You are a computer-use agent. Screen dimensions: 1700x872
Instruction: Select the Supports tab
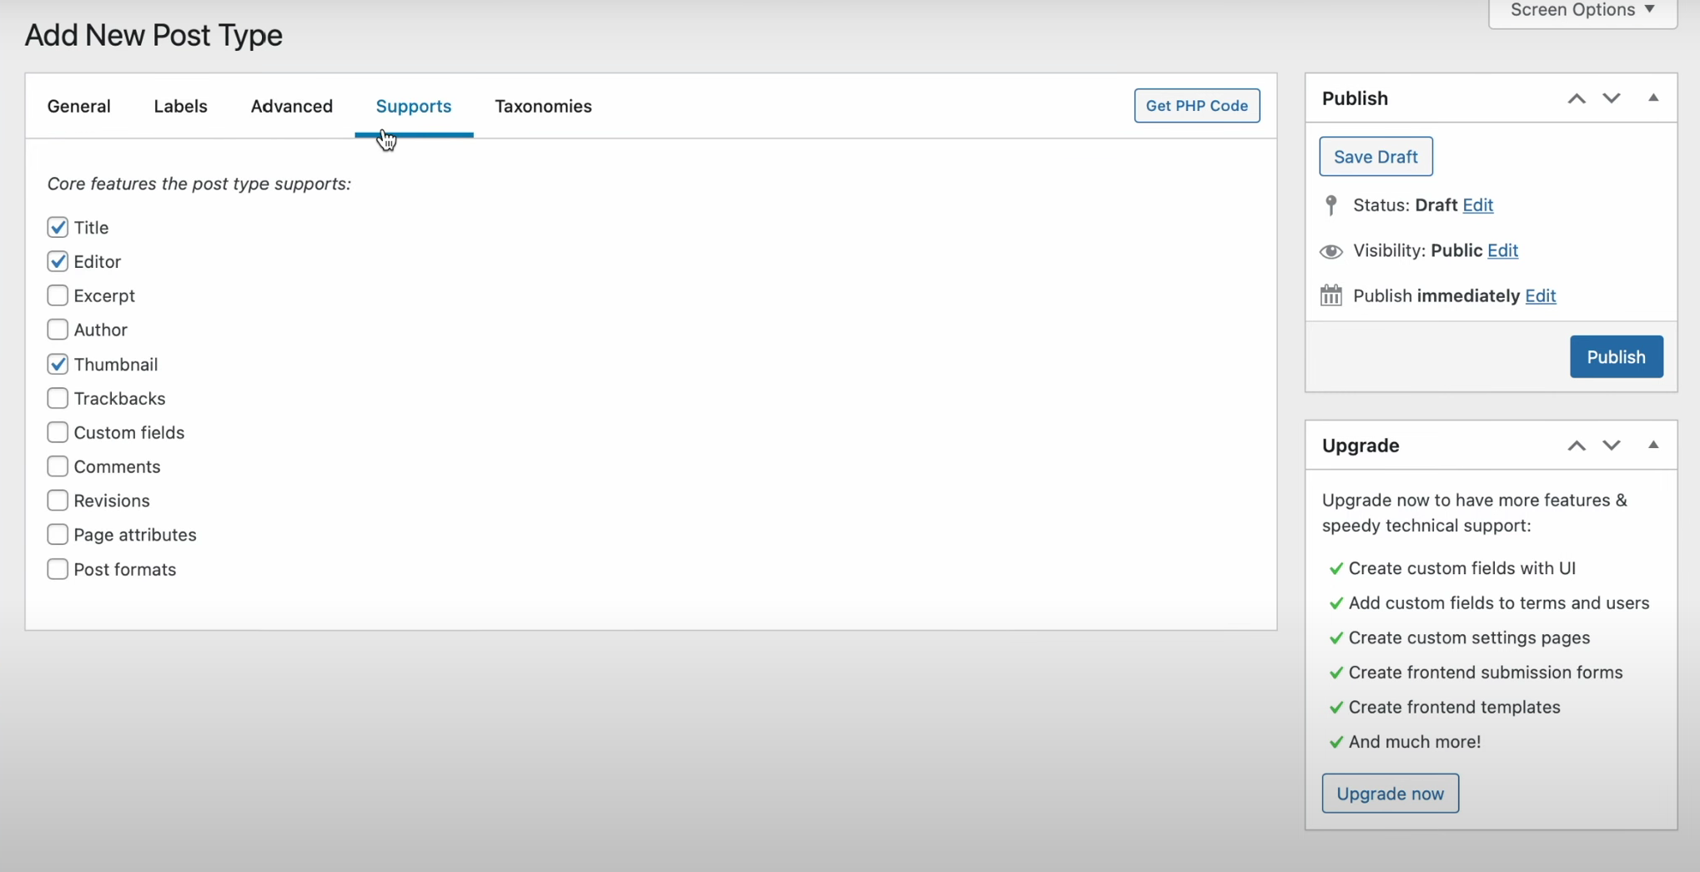(414, 106)
